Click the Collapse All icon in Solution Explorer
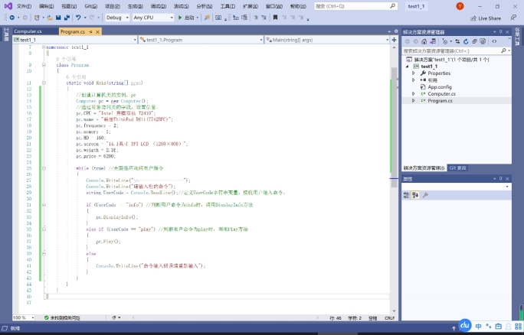Screen dimensions: 524x335 (x=474, y=41)
